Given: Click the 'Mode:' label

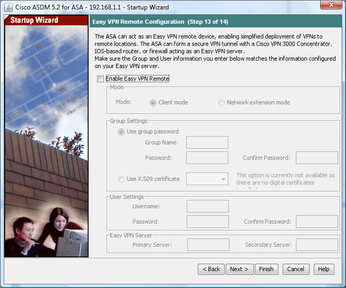Looking at the screenshot, I should pos(123,102).
